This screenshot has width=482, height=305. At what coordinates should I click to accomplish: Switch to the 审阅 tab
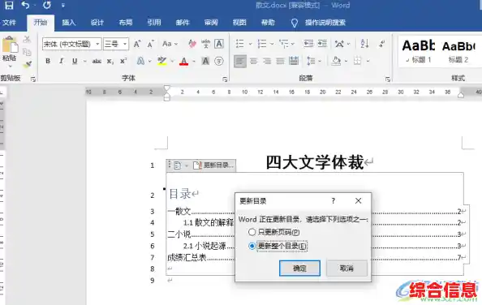pos(211,23)
